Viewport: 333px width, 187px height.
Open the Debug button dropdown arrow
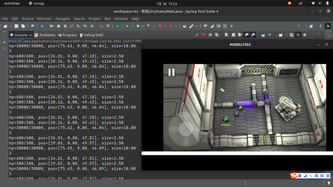pyautogui.click(x=132, y=26)
